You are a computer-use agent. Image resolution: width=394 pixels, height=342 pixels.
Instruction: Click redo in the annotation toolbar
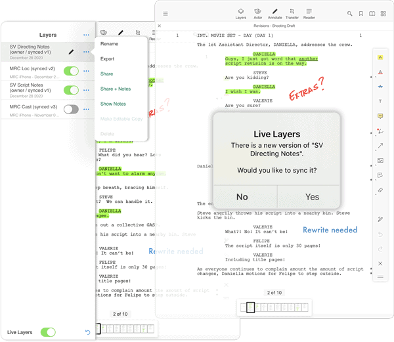(x=380, y=249)
